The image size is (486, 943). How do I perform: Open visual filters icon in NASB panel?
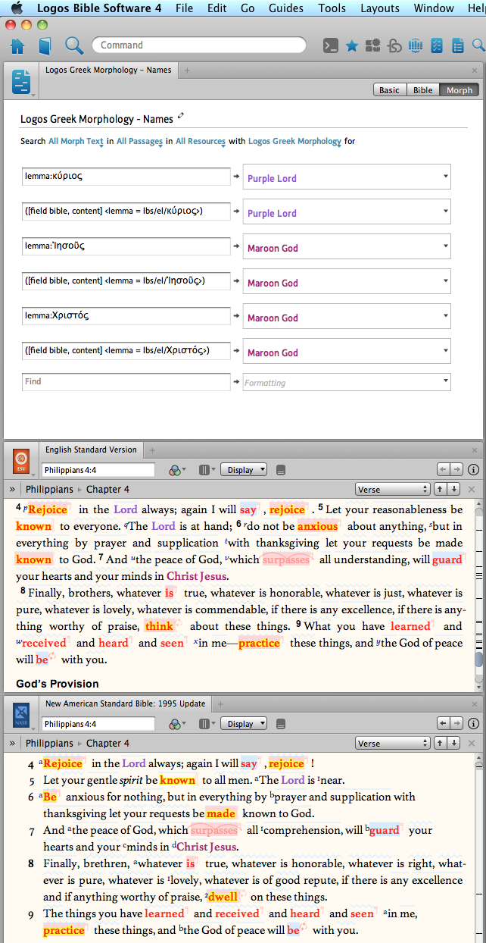[x=176, y=724]
